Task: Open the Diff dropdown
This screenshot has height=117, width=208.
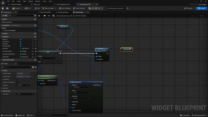Action: tap(28, 8)
